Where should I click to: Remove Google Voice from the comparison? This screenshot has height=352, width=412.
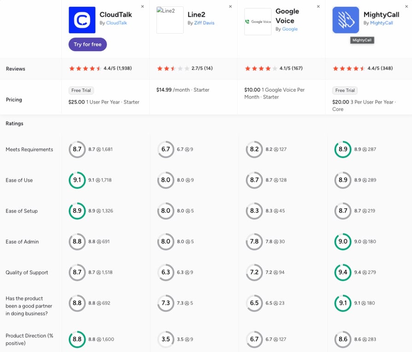(318, 6)
